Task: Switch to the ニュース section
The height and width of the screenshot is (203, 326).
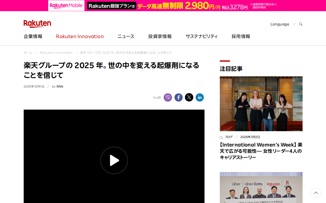Action: tap(126, 36)
